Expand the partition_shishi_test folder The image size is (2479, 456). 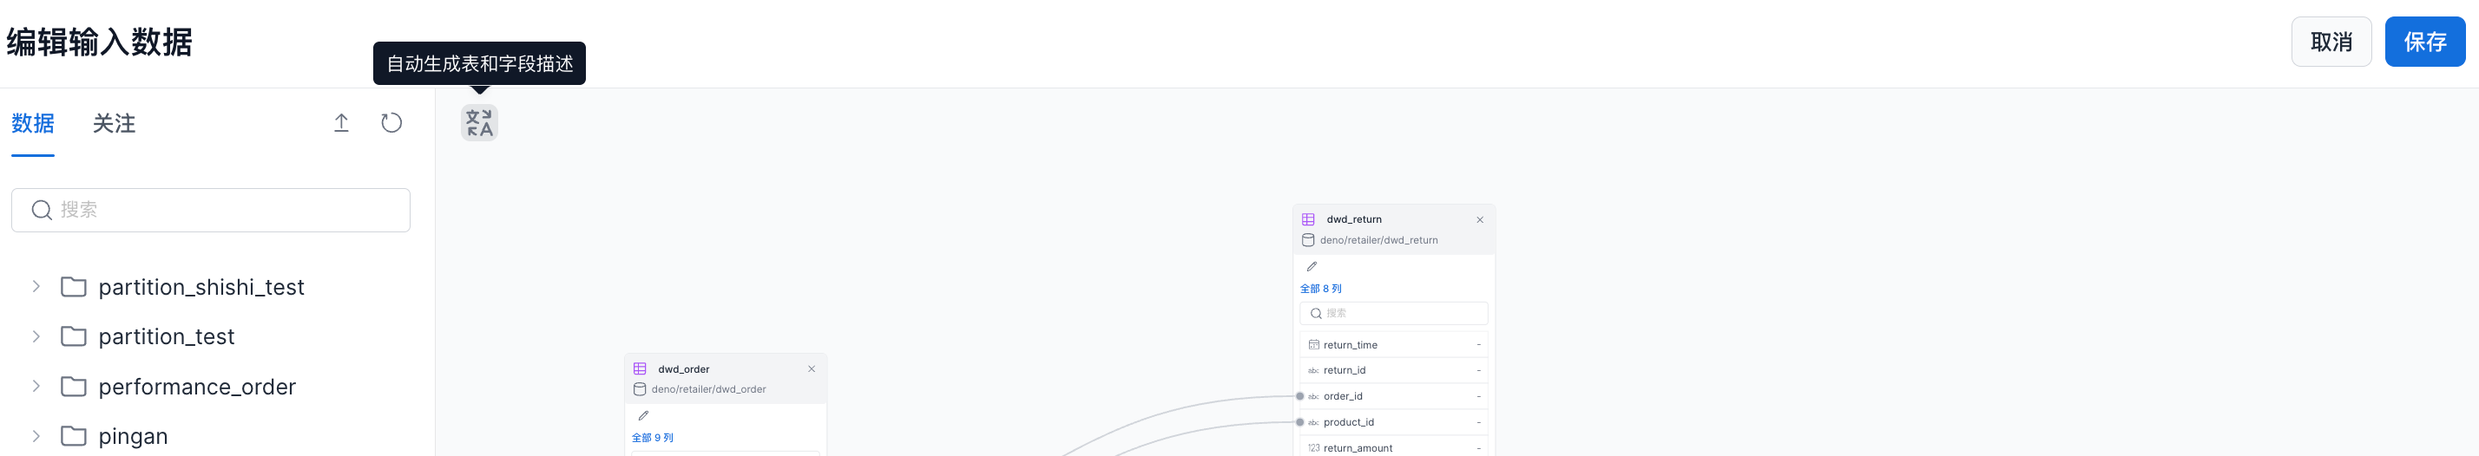tap(36, 287)
